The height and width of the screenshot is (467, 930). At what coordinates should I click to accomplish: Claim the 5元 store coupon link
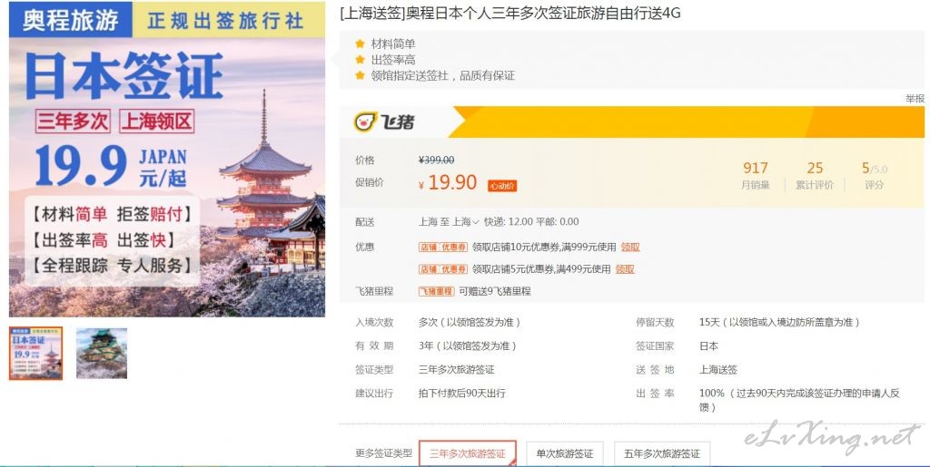click(x=625, y=268)
